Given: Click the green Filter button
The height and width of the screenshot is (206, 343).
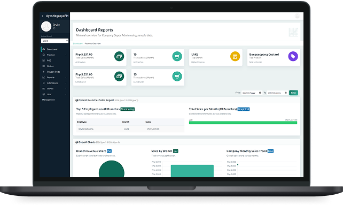Looking at the screenshot, I should pyautogui.click(x=293, y=93).
